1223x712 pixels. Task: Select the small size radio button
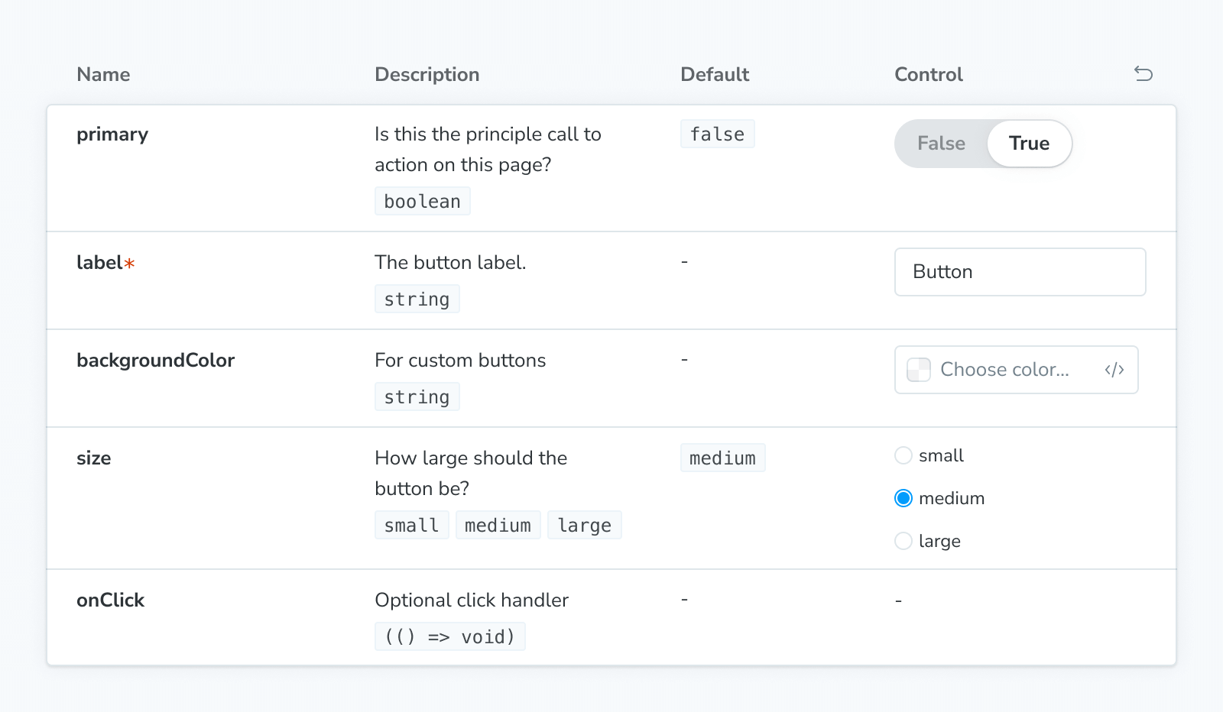903,455
